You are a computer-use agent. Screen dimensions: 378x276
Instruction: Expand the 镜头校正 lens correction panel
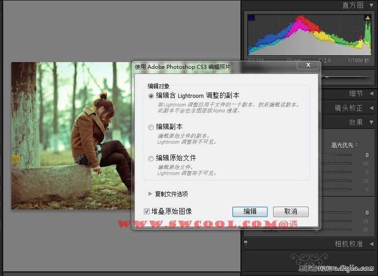tap(372, 108)
